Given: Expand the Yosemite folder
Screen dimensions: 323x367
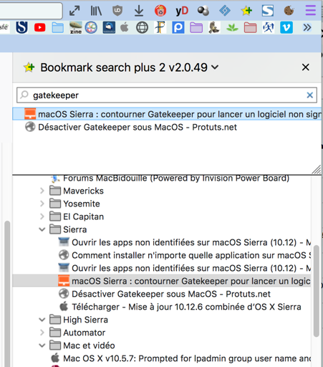Looking at the screenshot, I should [42, 204].
